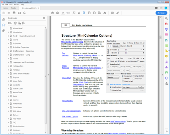170x135 pixels.
Task: Click the highlighted blue page-view icon
Action: 84,13
